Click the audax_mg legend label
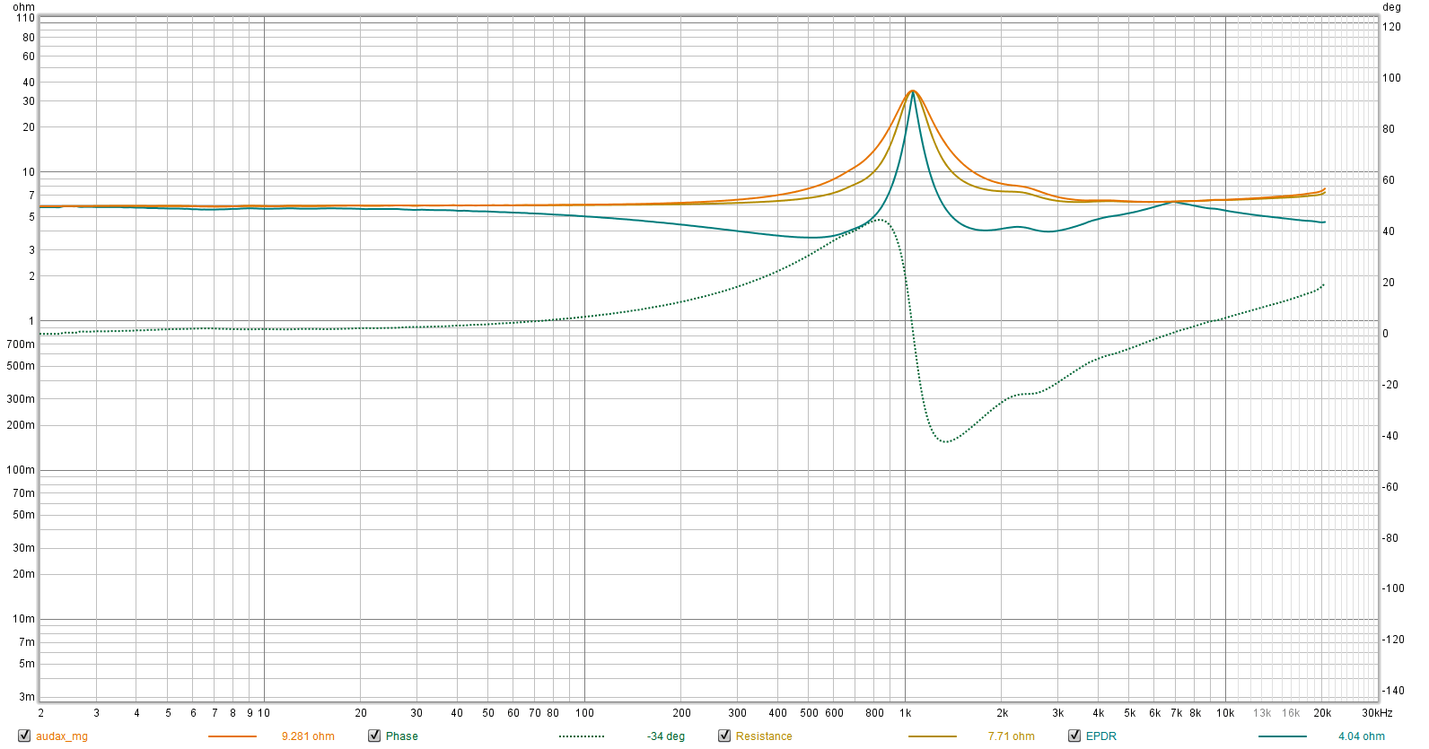 pyautogui.click(x=62, y=736)
